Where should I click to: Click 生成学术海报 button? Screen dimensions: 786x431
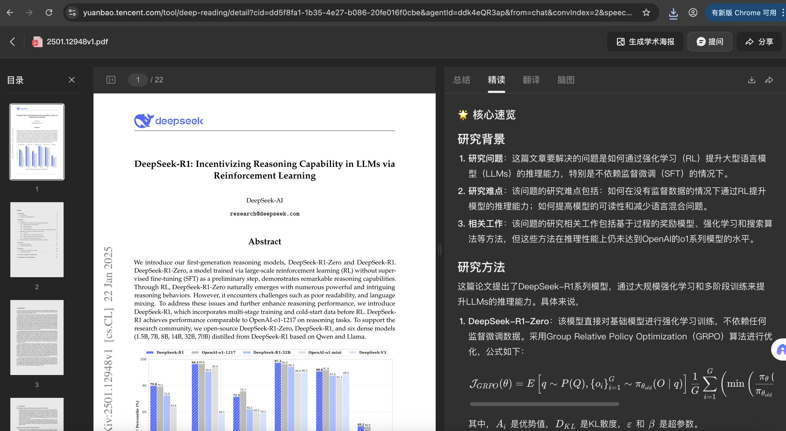645,42
